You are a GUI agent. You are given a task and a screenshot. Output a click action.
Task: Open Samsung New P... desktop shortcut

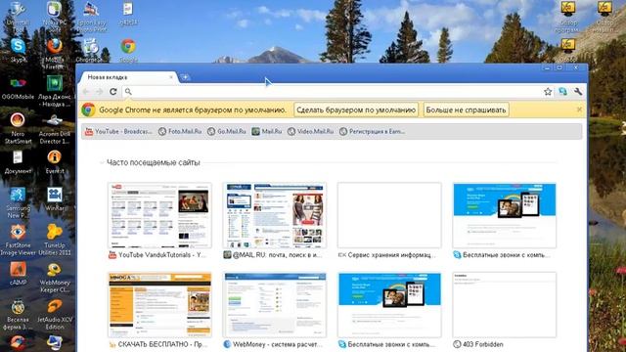(18, 202)
